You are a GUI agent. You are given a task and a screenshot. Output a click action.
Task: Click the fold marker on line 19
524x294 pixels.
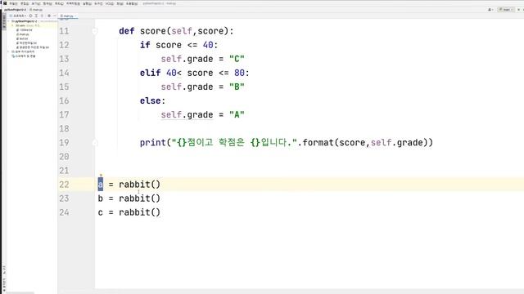coord(95,143)
